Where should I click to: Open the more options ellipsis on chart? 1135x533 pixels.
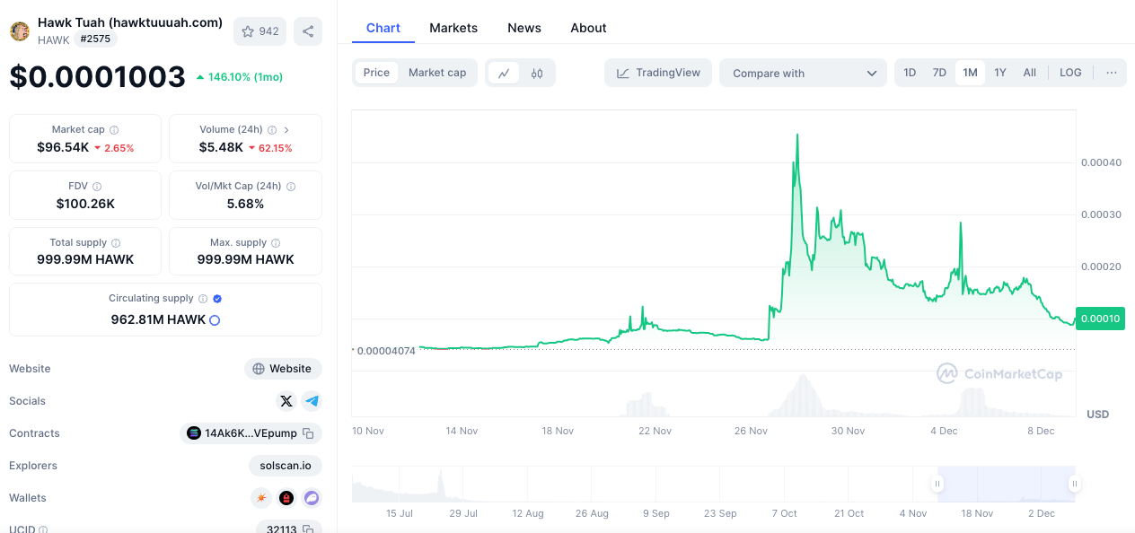click(x=1112, y=73)
